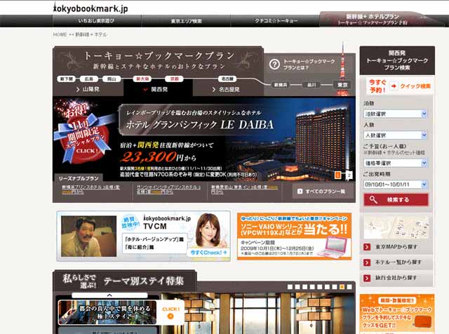Switch to banner slide 2

tap(349, 175)
